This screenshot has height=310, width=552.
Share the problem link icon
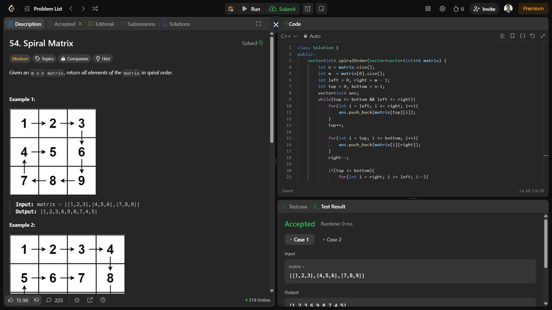90,300
